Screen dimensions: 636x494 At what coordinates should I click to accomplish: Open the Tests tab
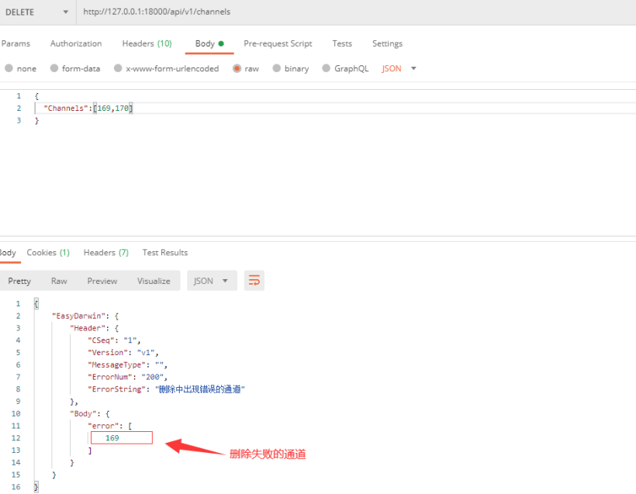coord(342,43)
